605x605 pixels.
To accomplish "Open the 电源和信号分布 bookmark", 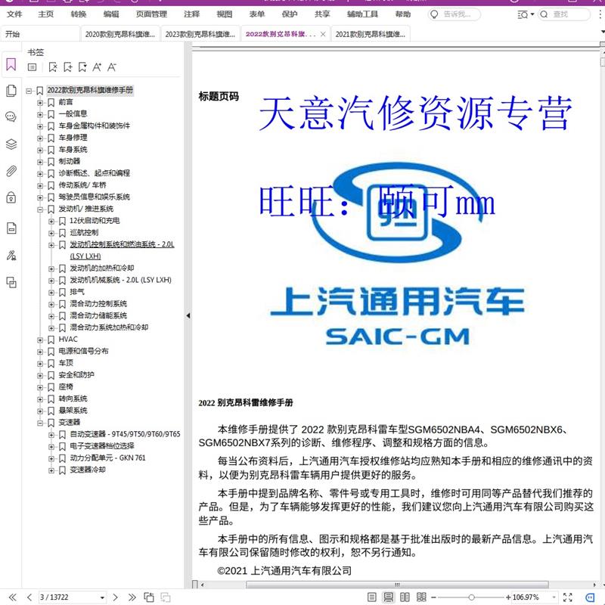I will click(x=83, y=351).
